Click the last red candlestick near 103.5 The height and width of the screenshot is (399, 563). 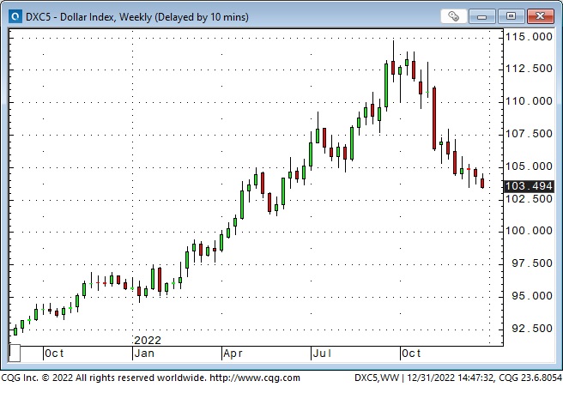(482, 183)
